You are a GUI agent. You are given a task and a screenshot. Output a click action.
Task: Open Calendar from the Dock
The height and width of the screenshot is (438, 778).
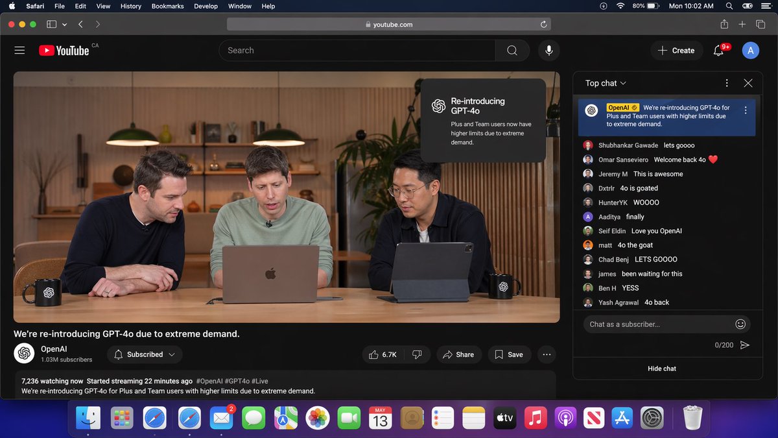point(381,418)
